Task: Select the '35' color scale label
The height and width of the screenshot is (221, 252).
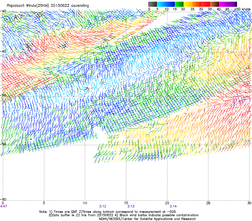Action: 210,9
